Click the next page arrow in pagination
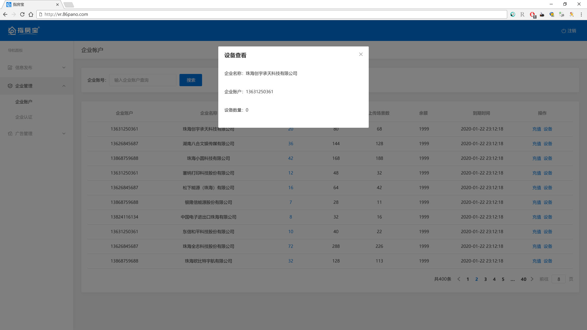 point(532,279)
